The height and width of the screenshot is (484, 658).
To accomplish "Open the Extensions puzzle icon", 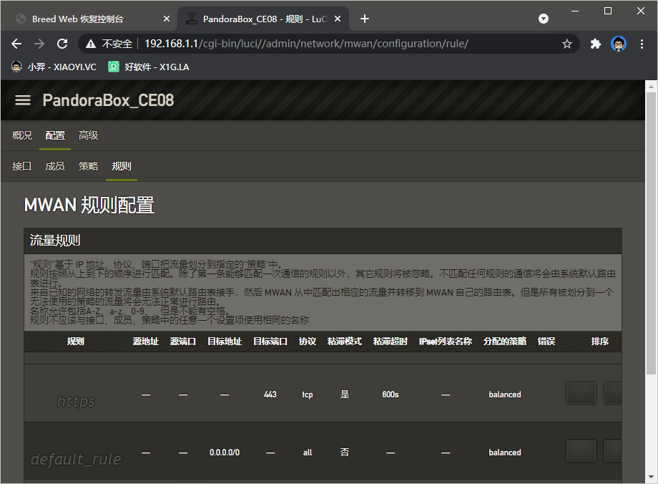I will (x=596, y=44).
